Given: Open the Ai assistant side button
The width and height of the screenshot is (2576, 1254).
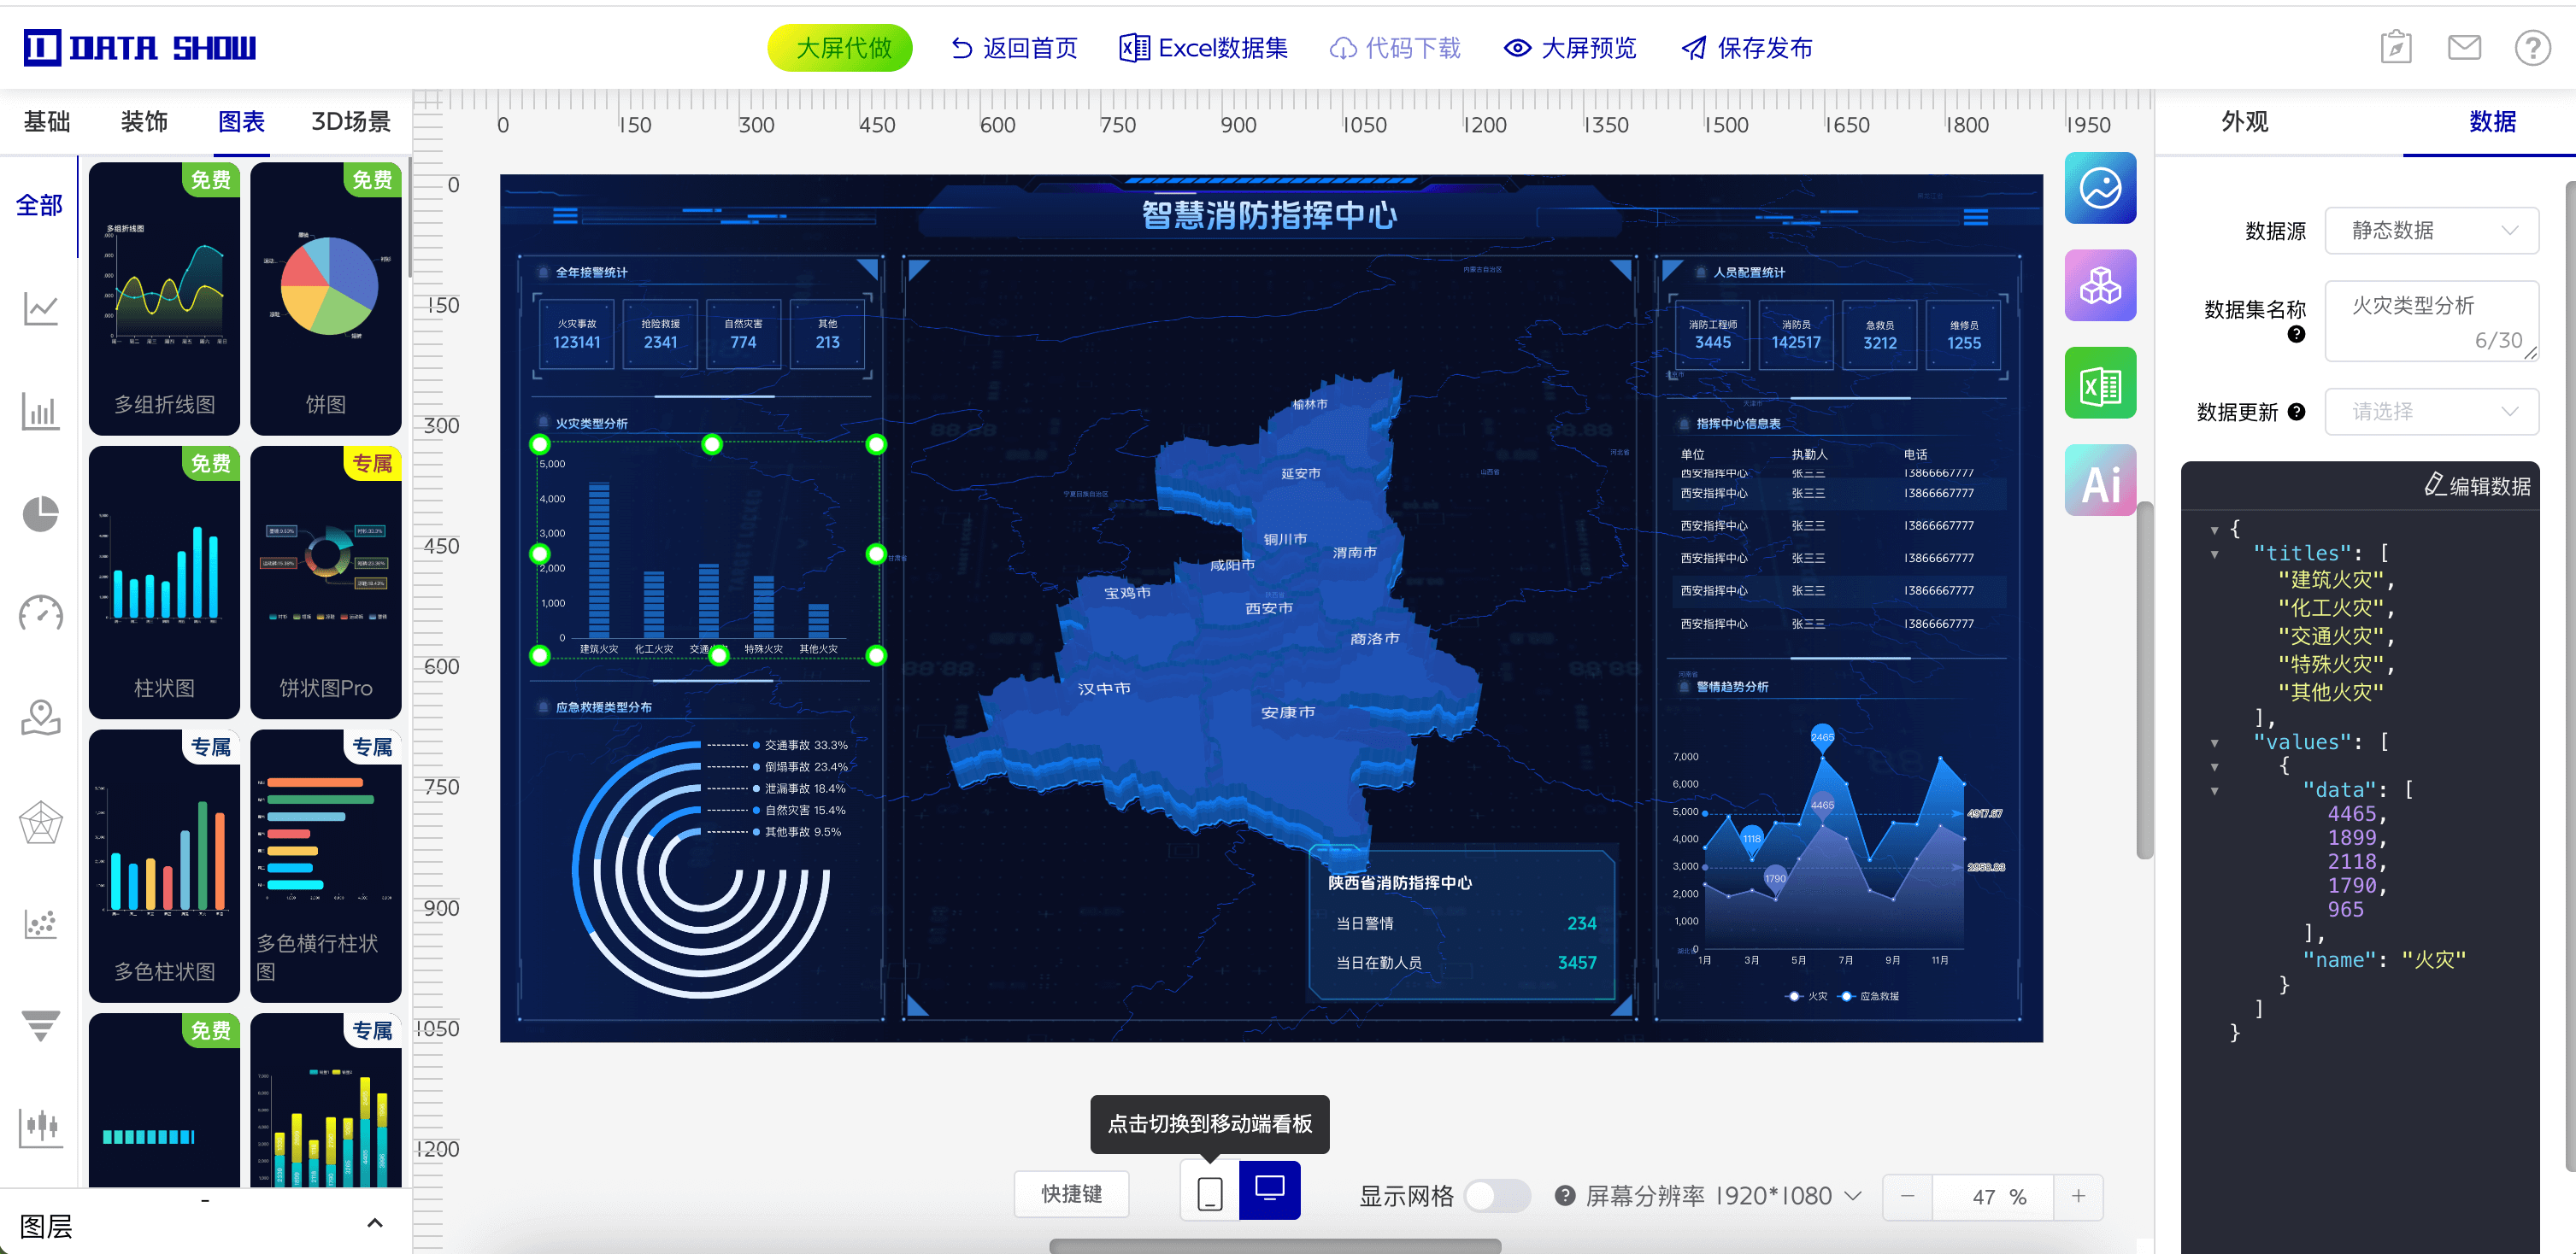Looking at the screenshot, I should tap(2100, 481).
